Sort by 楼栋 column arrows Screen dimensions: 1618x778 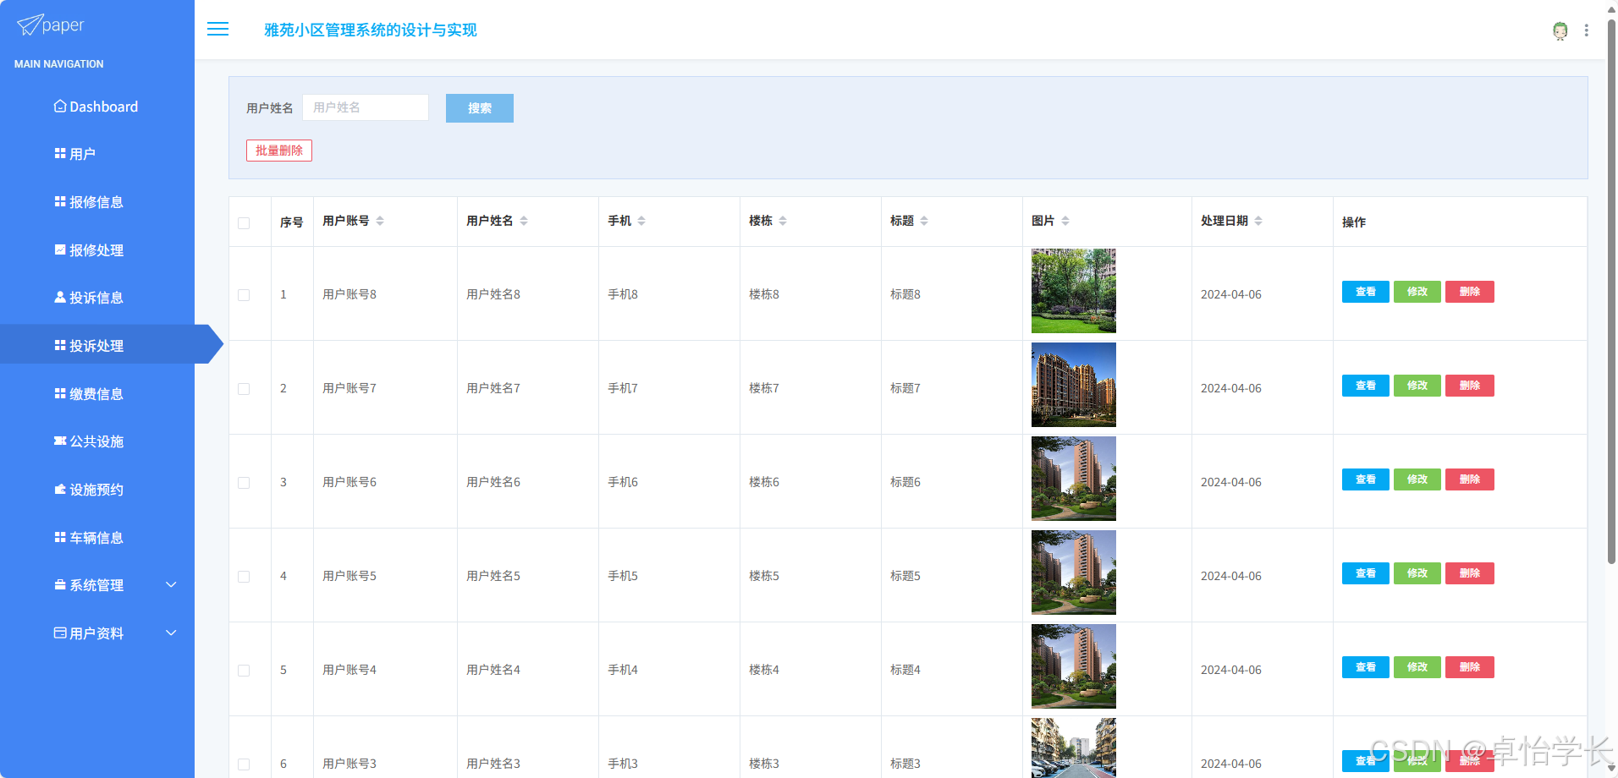pyautogui.click(x=783, y=221)
